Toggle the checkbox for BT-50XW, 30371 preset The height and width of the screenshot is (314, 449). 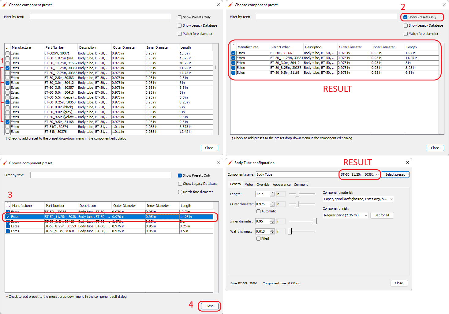coord(7,53)
